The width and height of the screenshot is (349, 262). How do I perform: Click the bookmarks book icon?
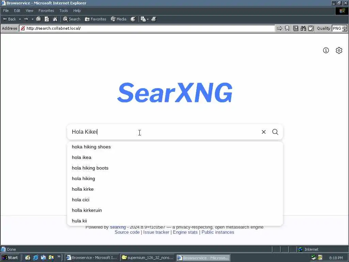click(x=295, y=28)
